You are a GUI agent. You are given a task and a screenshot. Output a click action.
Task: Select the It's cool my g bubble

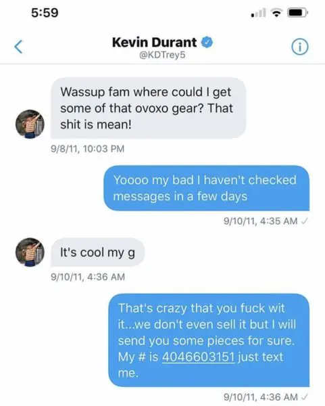click(97, 252)
